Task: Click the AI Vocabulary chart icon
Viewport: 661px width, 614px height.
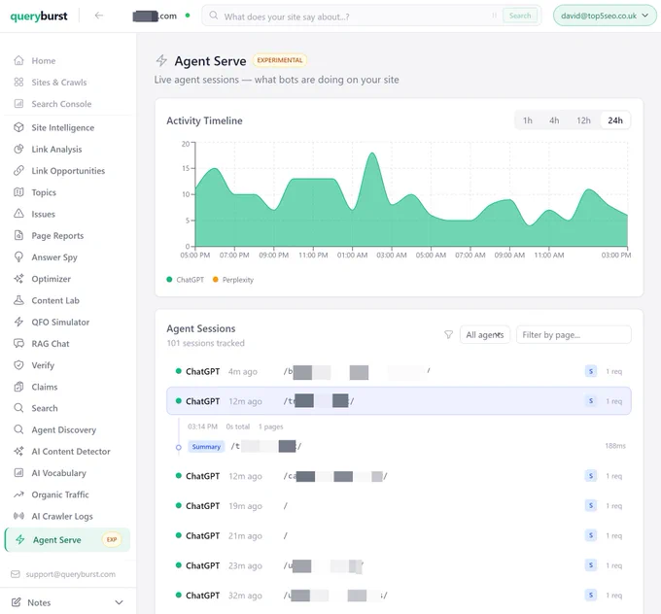Action: pyautogui.click(x=18, y=473)
